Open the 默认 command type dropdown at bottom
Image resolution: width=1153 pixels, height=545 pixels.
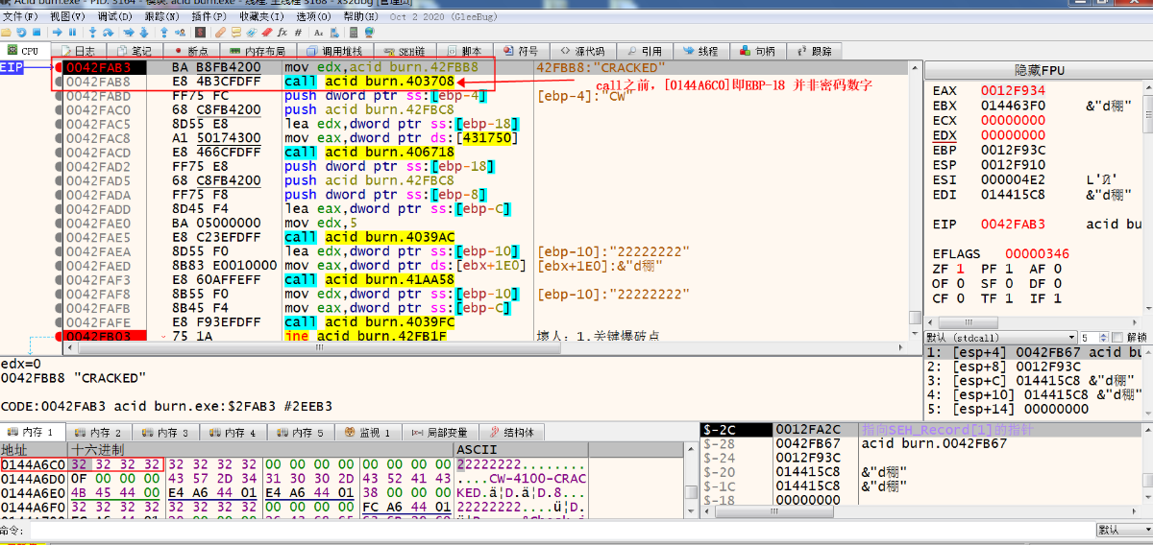click(x=1122, y=530)
